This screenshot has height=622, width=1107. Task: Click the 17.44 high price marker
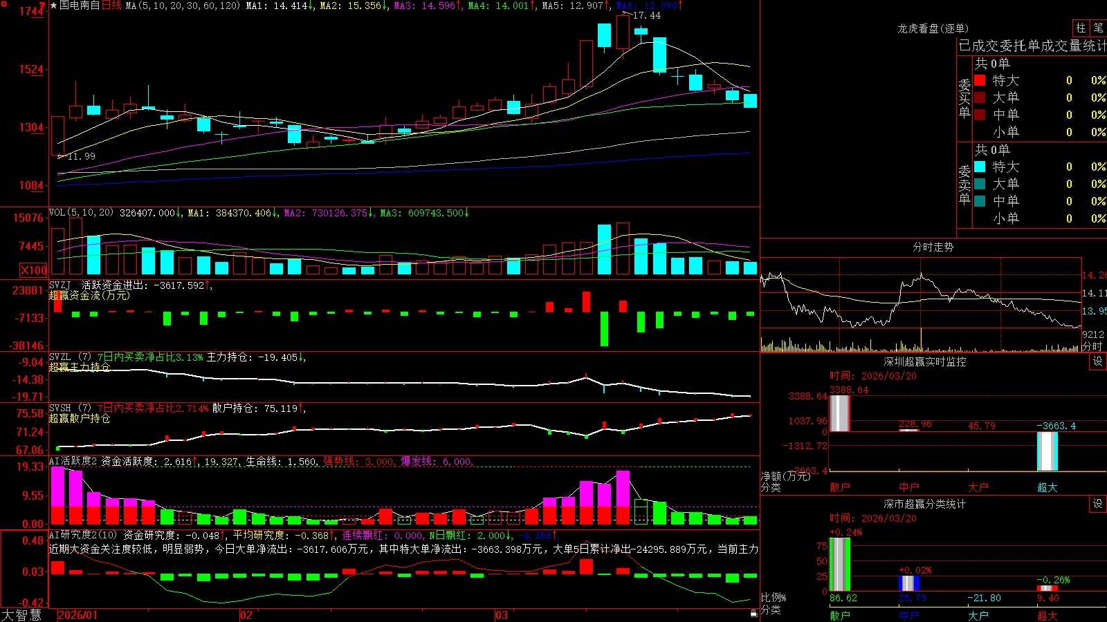coord(646,15)
